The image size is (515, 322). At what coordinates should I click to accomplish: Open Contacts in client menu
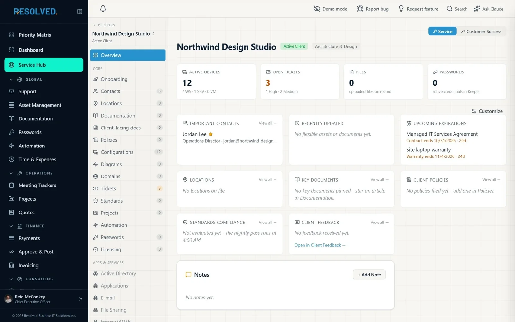pos(128,91)
